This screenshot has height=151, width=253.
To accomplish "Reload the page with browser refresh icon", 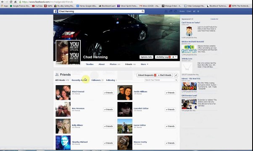I will [x=11, y=2].
